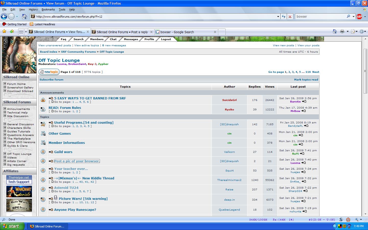
Task: Click the Home icon beside the address bar
Action: [x=24, y=17]
